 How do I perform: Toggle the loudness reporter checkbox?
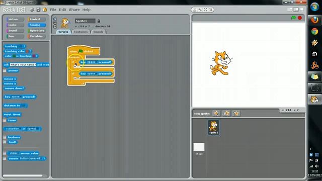(x=5, y=137)
